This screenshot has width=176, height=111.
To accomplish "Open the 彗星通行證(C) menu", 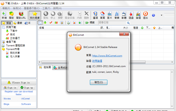I will (x=32, y=8).
